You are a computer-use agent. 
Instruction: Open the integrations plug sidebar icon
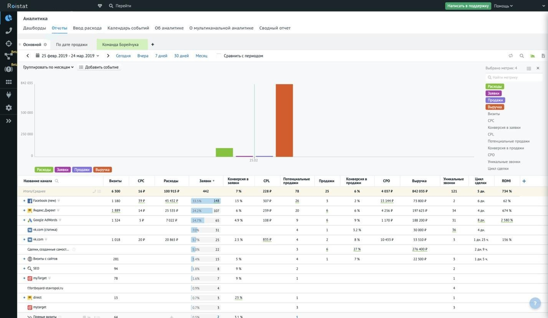coord(8,95)
